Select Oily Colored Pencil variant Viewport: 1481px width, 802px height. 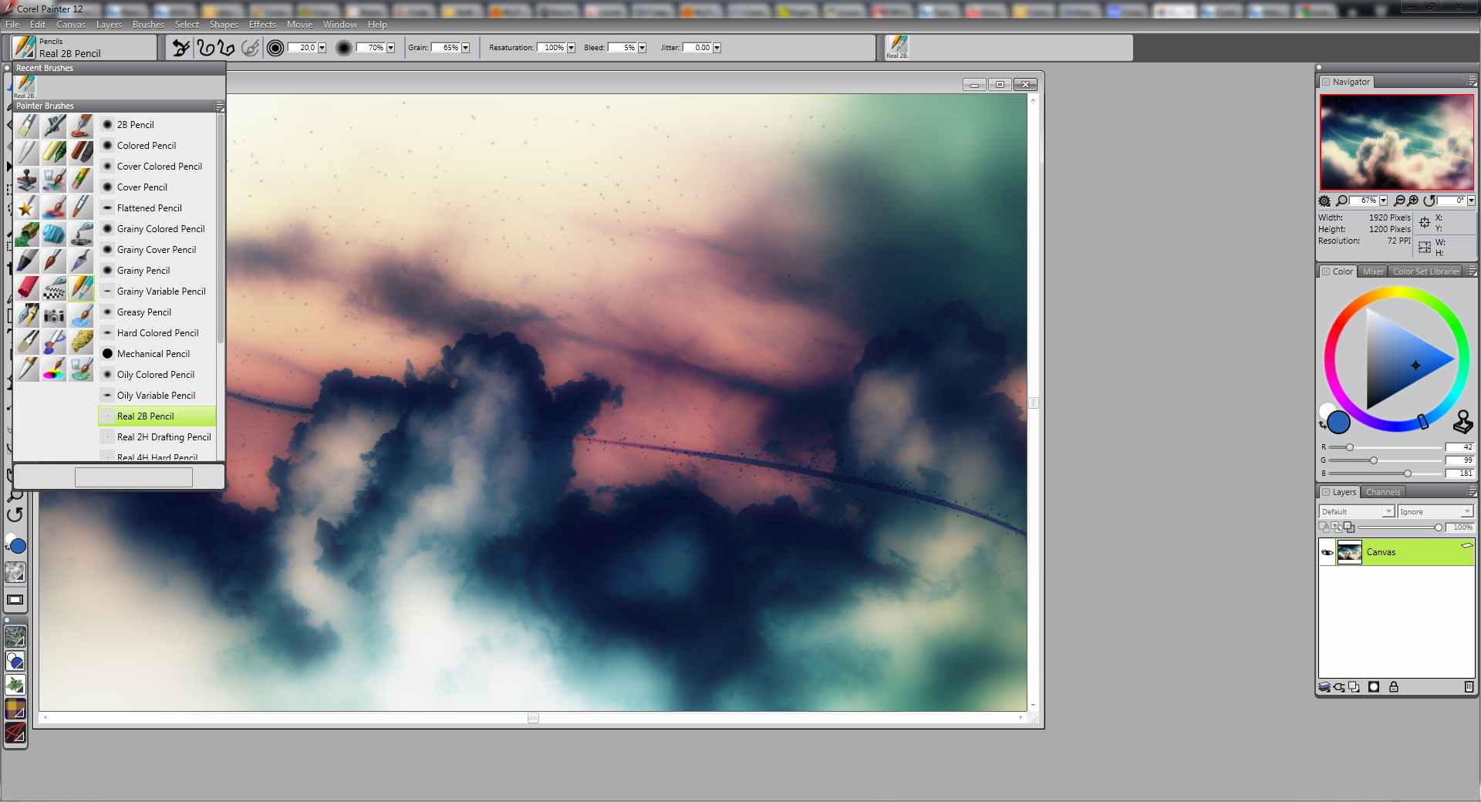(x=157, y=375)
